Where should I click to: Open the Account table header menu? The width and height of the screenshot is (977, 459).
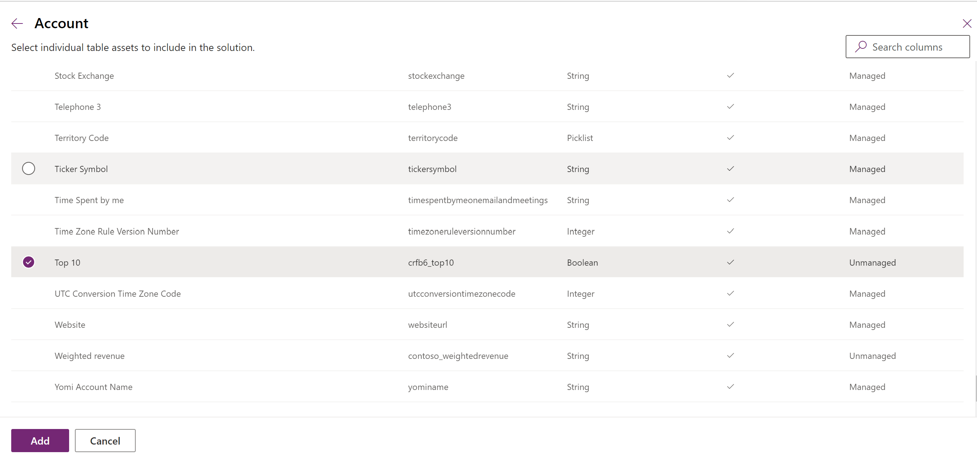(61, 23)
